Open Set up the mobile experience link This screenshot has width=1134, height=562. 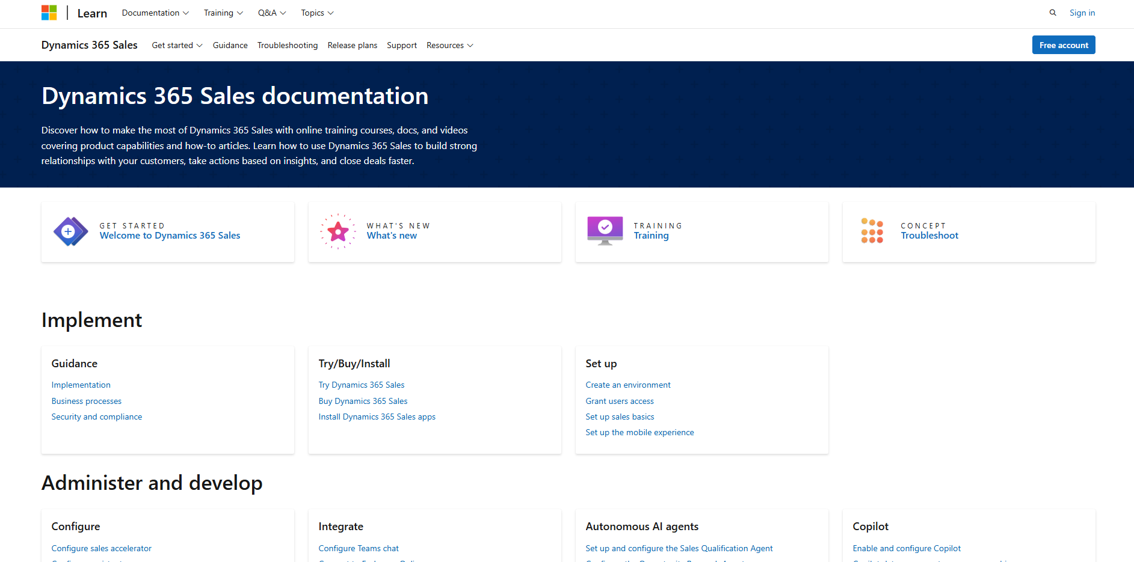640,432
